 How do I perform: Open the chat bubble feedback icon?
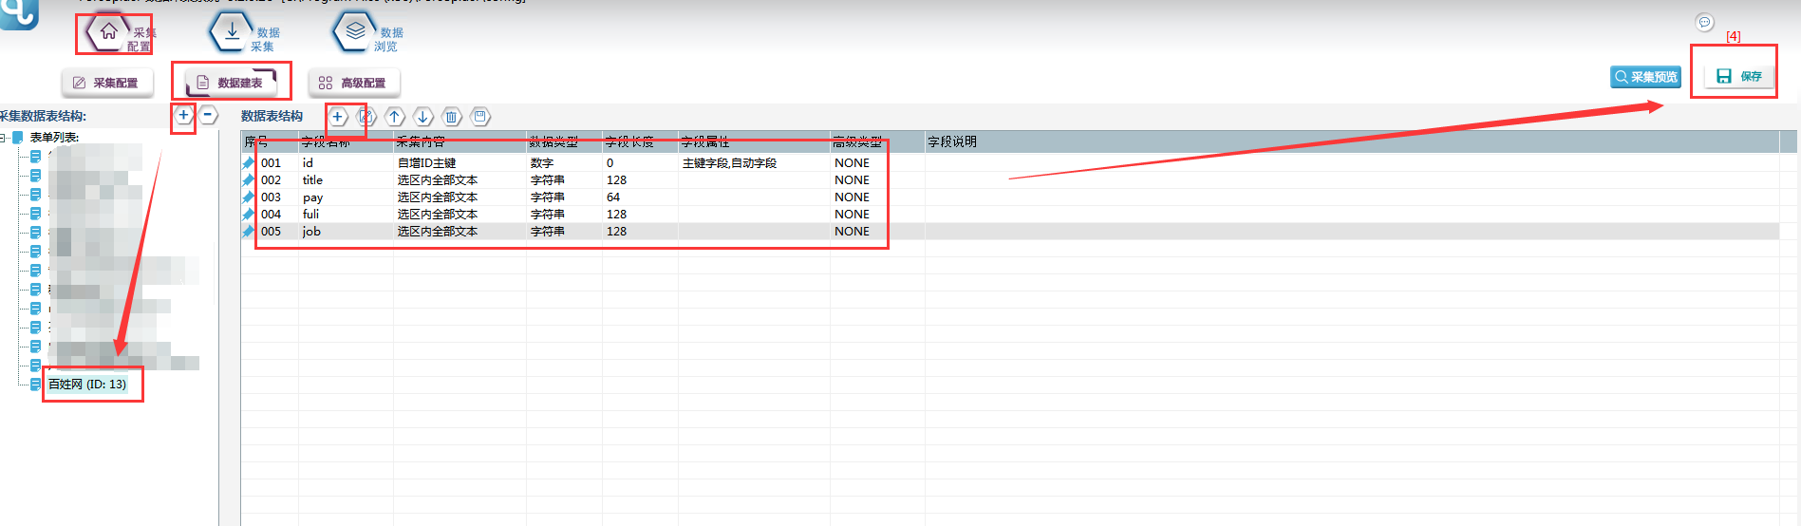tap(1705, 22)
